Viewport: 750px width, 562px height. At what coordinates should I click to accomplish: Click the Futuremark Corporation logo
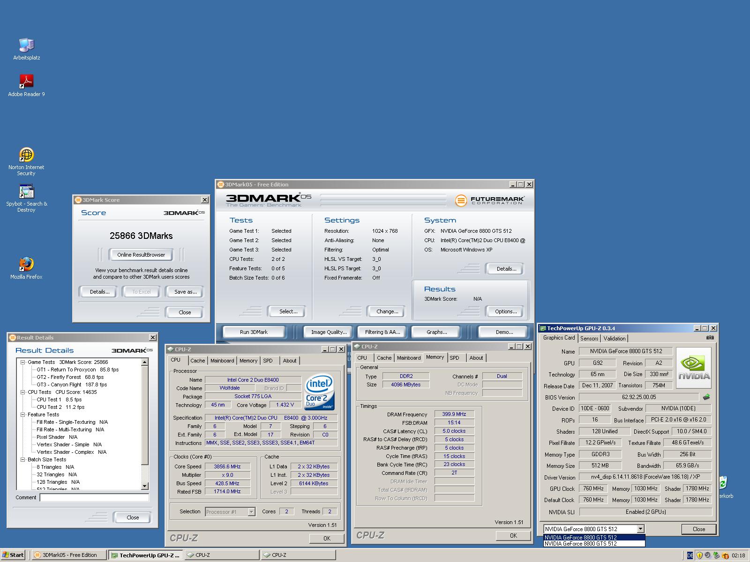click(489, 200)
